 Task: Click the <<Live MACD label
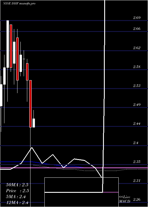(125, 199)
